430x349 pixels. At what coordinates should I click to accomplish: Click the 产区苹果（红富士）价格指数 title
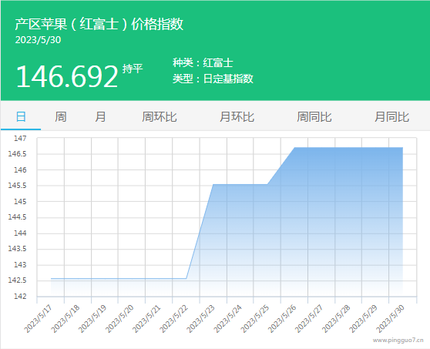coord(99,24)
